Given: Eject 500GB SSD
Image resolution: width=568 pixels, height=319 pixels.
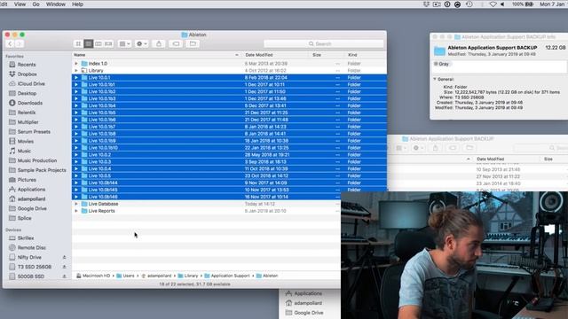Looking at the screenshot, I should coord(64,276).
